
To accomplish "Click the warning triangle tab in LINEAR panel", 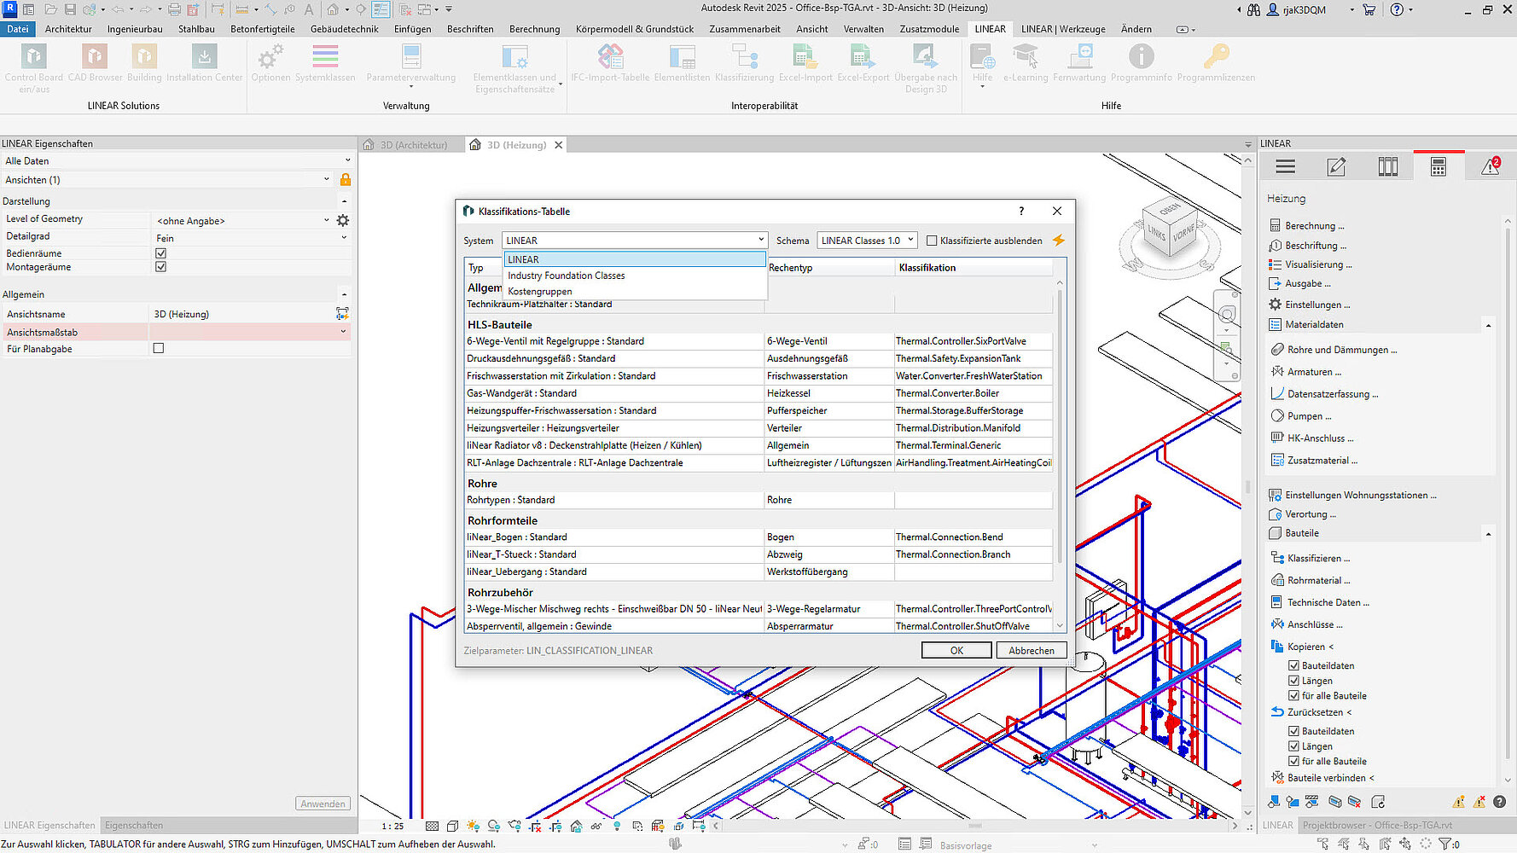I will click(x=1490, y=167).
